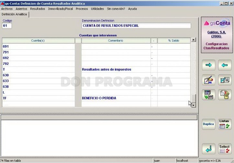Select the row with account 630
The height and width of the screenshot is (163, 234).
pos(96,75)
